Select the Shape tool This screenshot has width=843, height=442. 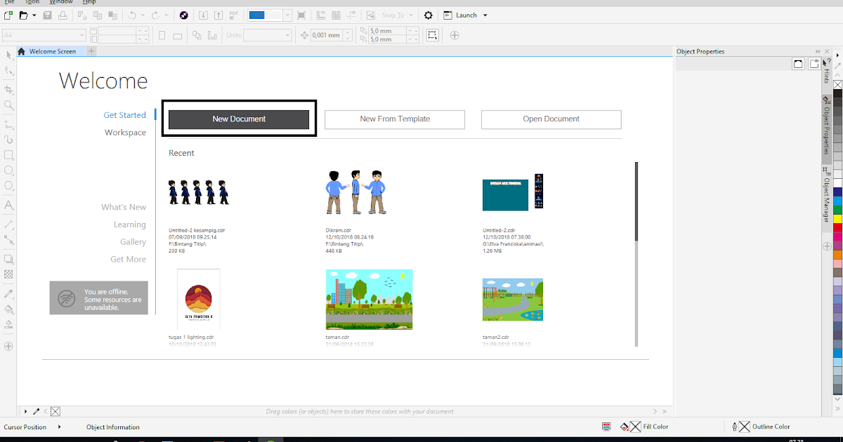[8, 70]
